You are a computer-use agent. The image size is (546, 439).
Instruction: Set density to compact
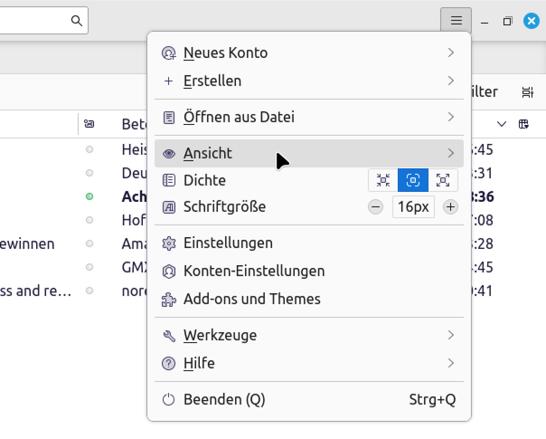(383, 180)
